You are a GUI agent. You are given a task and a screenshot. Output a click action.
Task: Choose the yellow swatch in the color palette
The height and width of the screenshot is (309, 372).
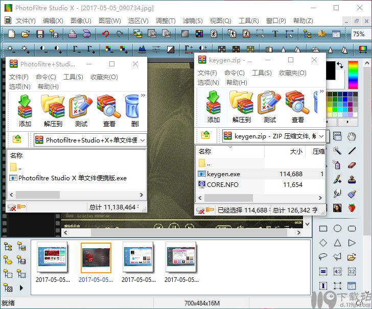330,109
